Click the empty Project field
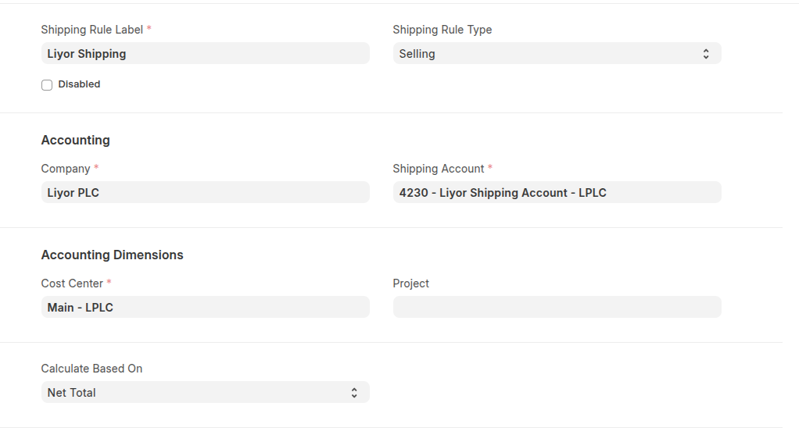The width and height of the screenshot is (799, 442). tap(557, 308)
